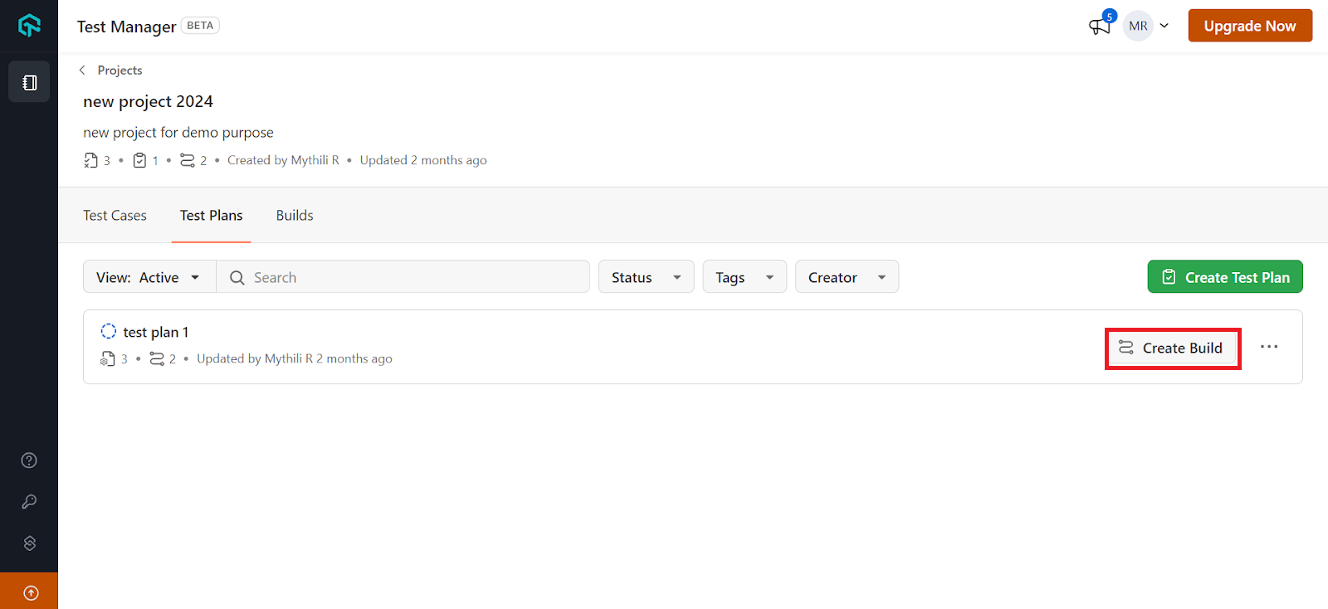Image resolution: width=1328 pixels, height=609 pixels.
Task: Click test plan 1 test cases count icon
Action: point(108,358)
